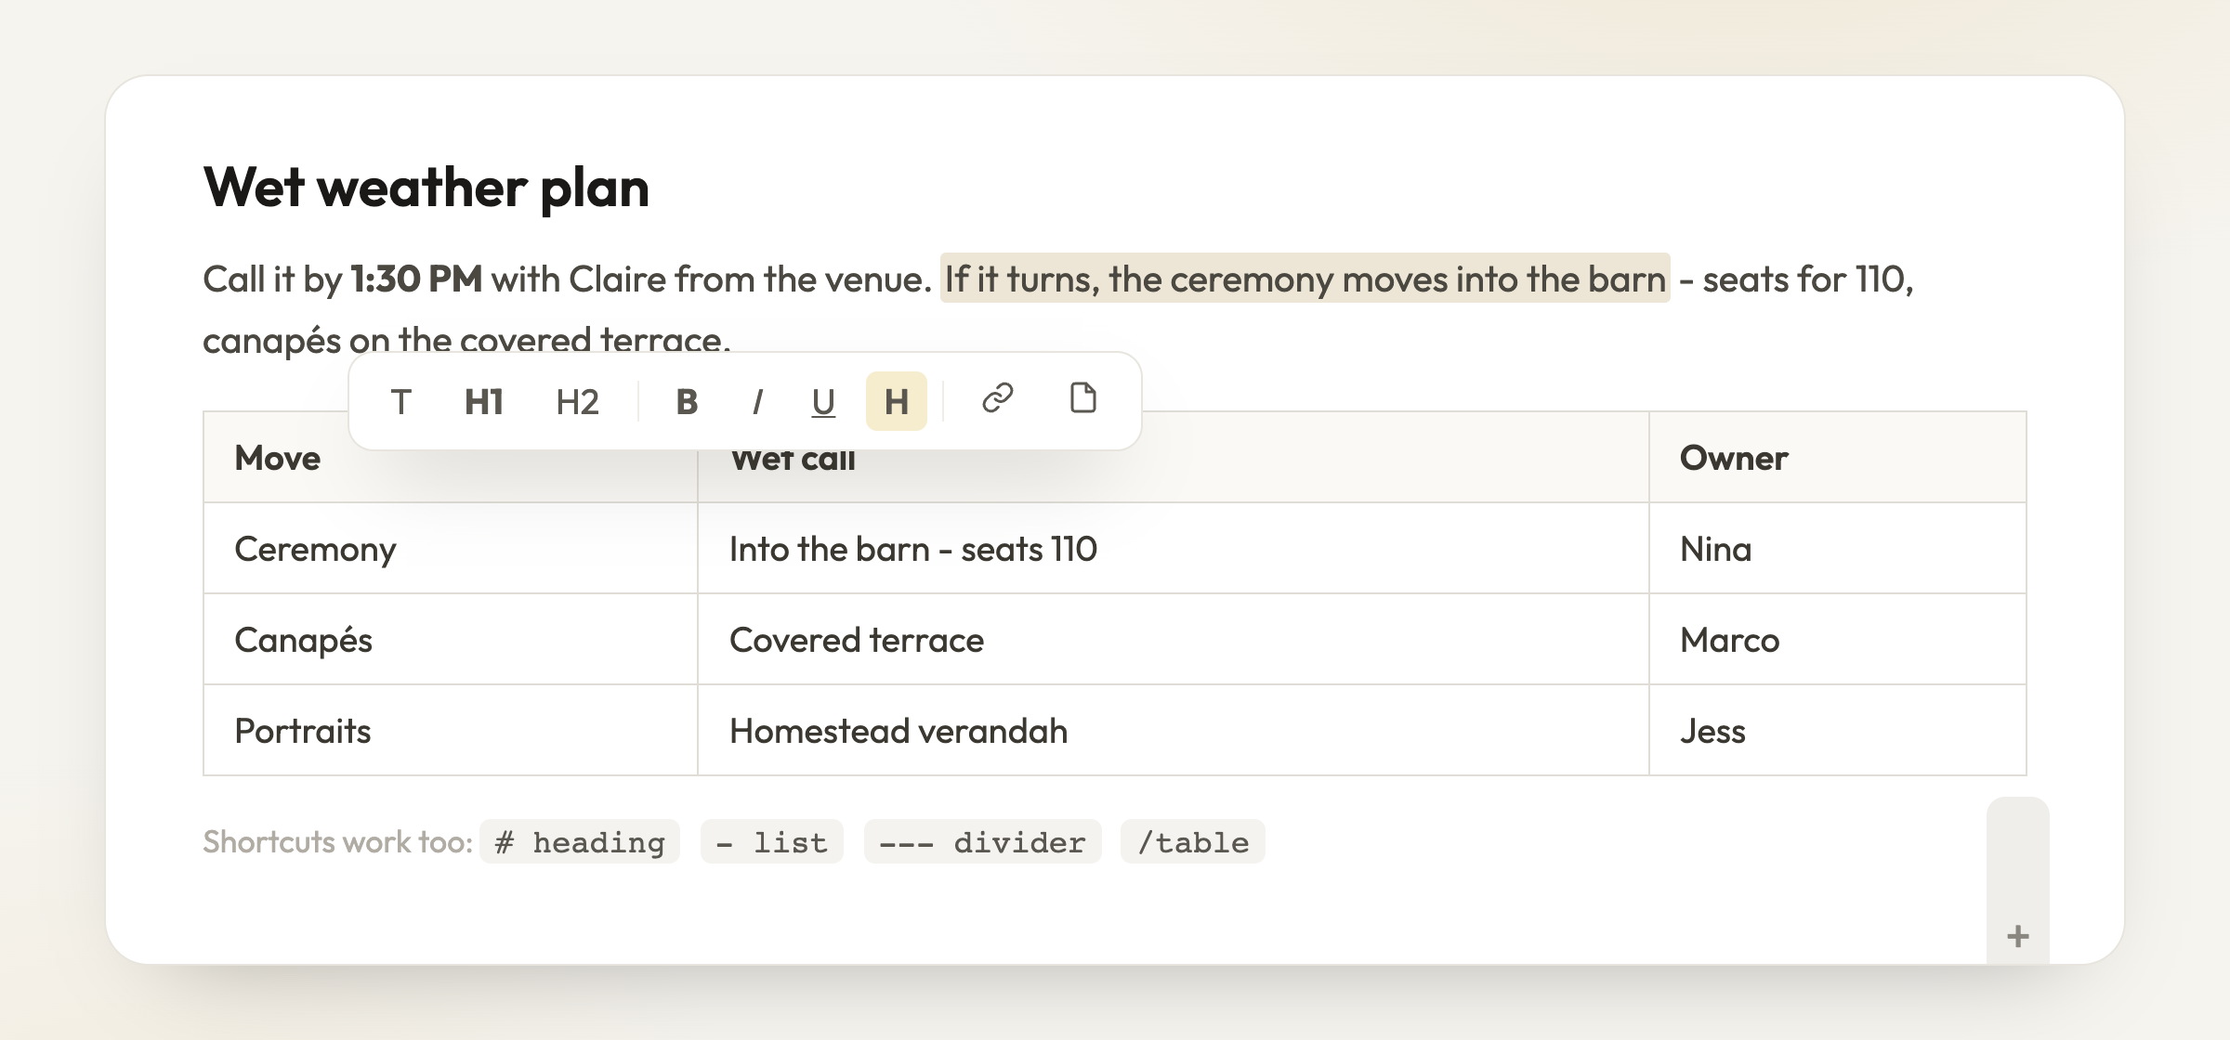Apply Heading 1 with H1 button
The width and height of the screenshot is (2230, 1040).
[484, 401]
